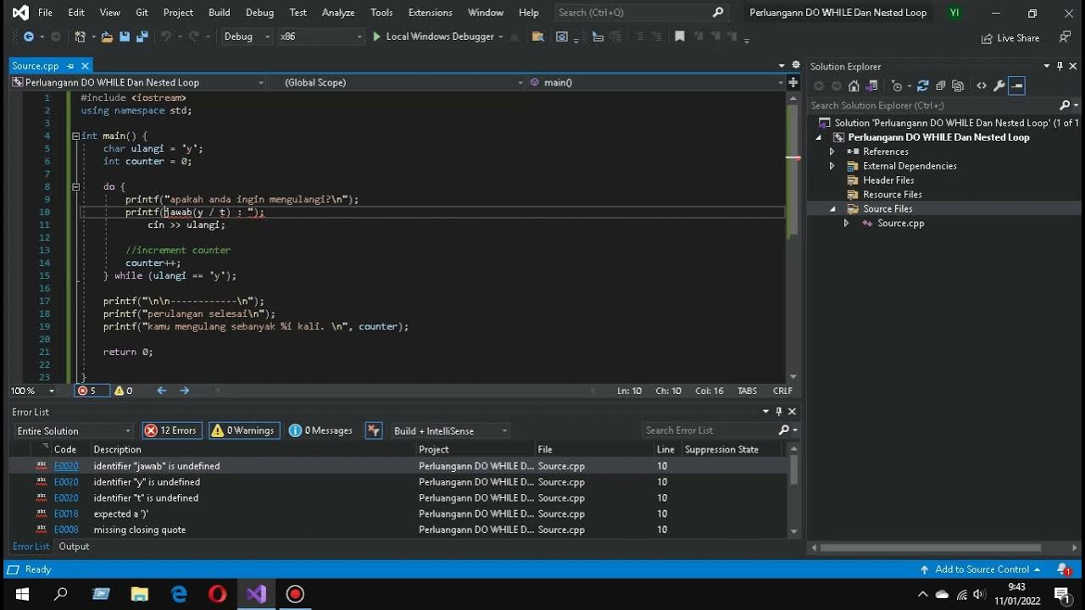Click View Code icon in Solution Explorer

tap(982, 86)
